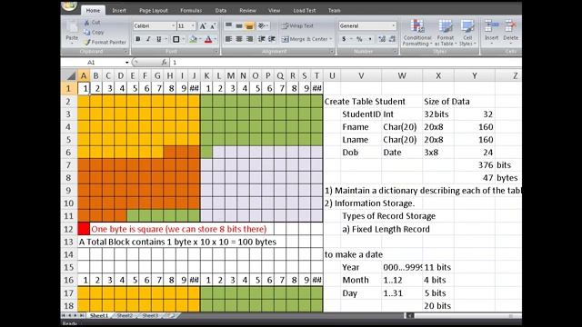The width and height of the screenshot is (582, 327).
Task: Click Decrease Decimal icon
Action: click(x=392, y=39)
